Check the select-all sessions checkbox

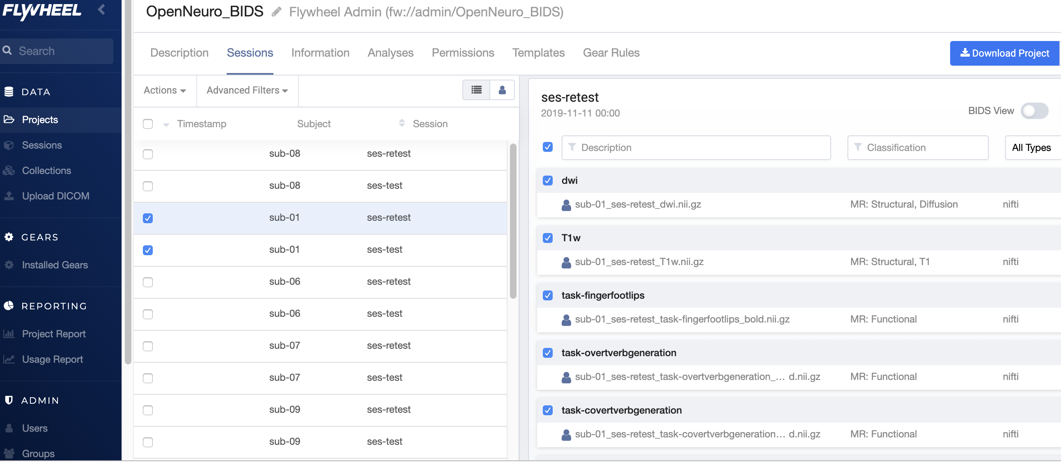(x=148, y=124)
